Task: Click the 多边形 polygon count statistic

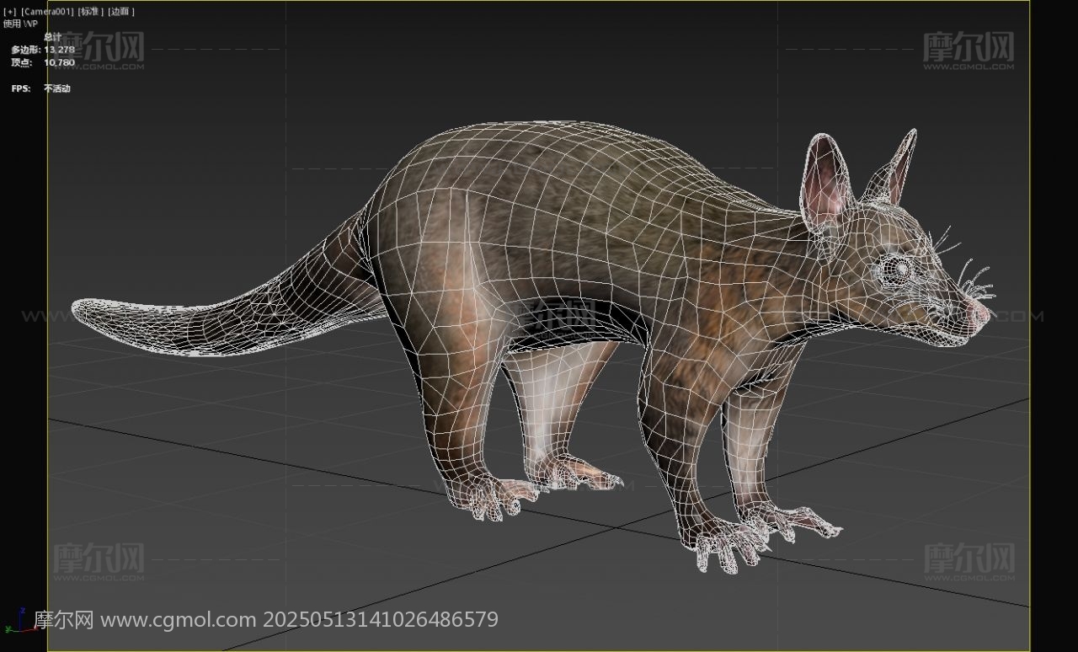Action: point(42,50)
